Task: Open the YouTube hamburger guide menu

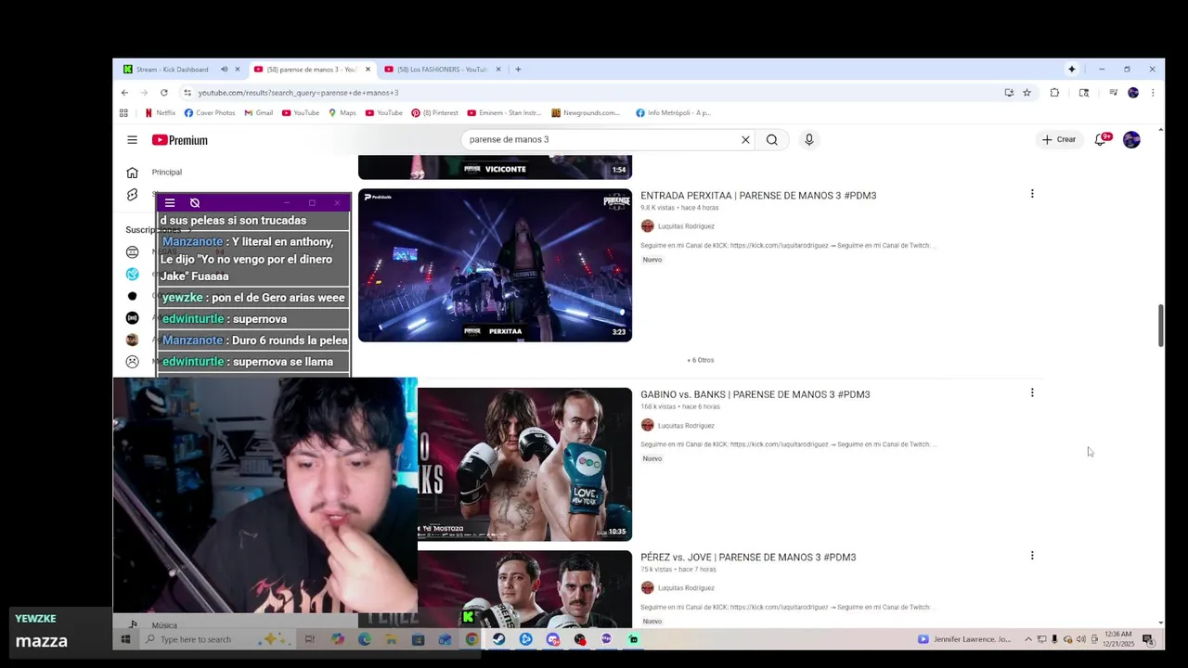Action: (x=132, y=140)
